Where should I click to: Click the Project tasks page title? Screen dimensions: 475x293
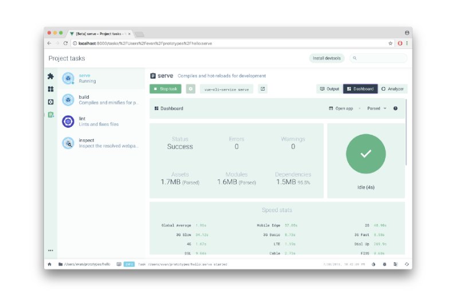click(66, 58)
